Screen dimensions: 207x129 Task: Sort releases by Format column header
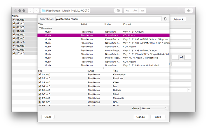click(127, 24)
